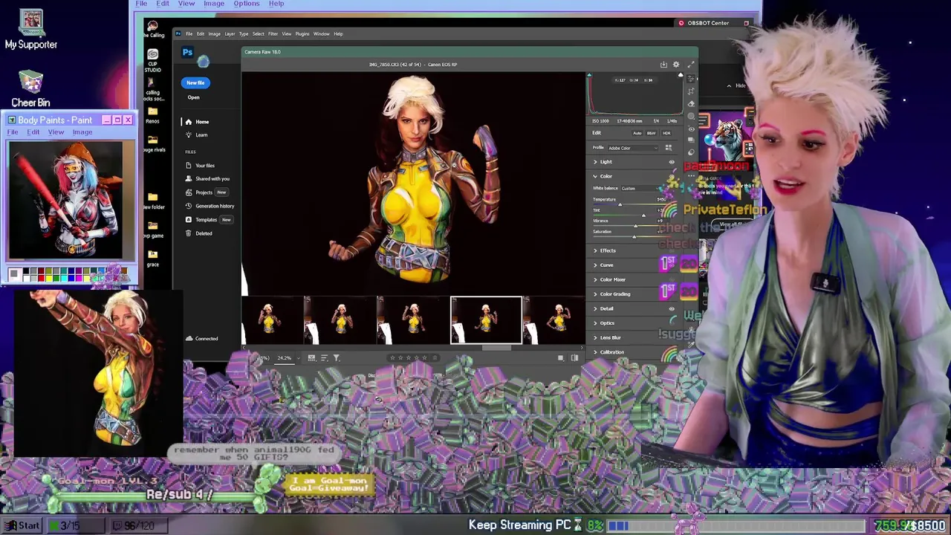Open Photoshop Filter menu
The image size is (951, 535).
(273, 33)
